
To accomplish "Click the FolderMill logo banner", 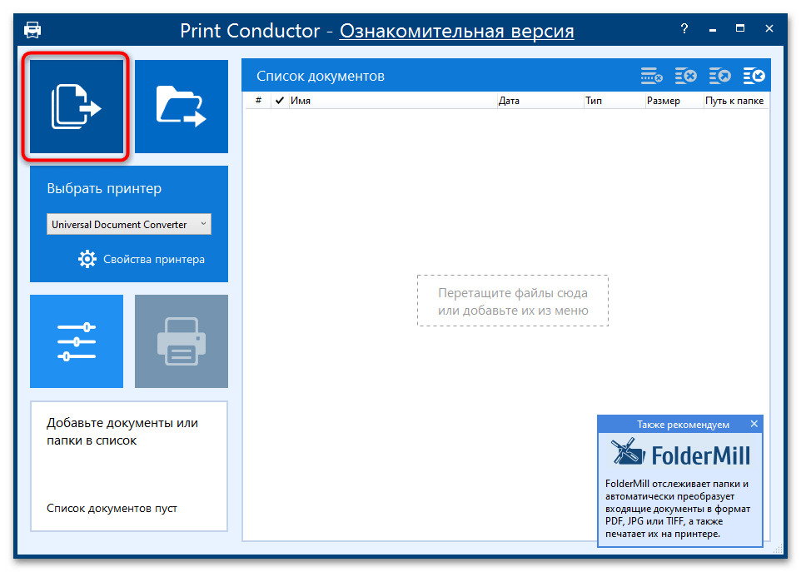I will (680, 454).
